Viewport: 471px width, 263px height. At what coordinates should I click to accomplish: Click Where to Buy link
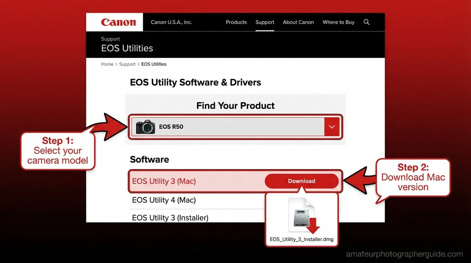[338, 22]
